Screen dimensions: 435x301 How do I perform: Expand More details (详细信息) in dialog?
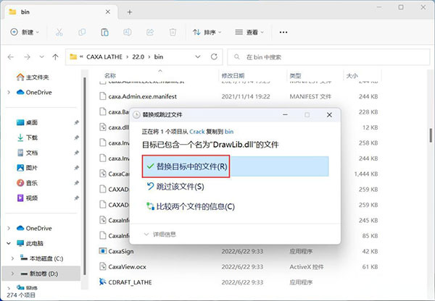tap(159, 234)
